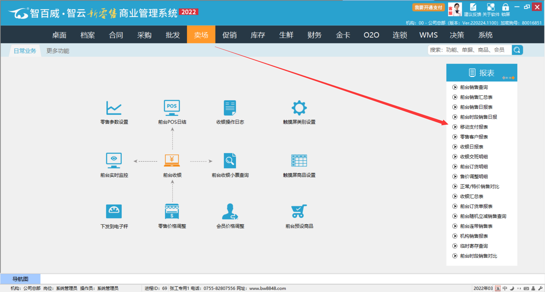Click the search input field
This screenshot has width=545, height=292.
(469, 50)
